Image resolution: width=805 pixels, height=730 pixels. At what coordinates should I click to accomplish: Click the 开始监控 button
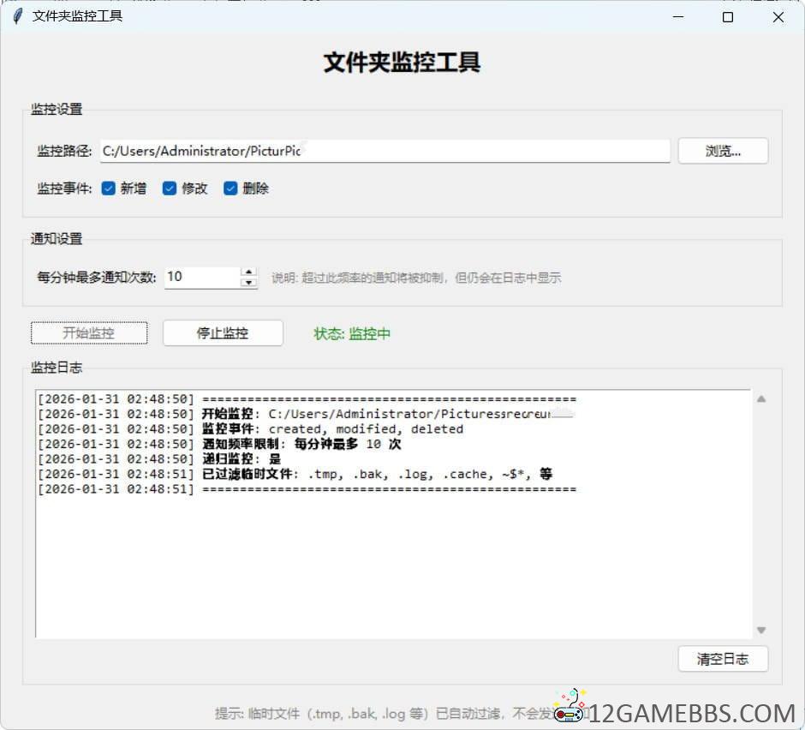[89, 333]
